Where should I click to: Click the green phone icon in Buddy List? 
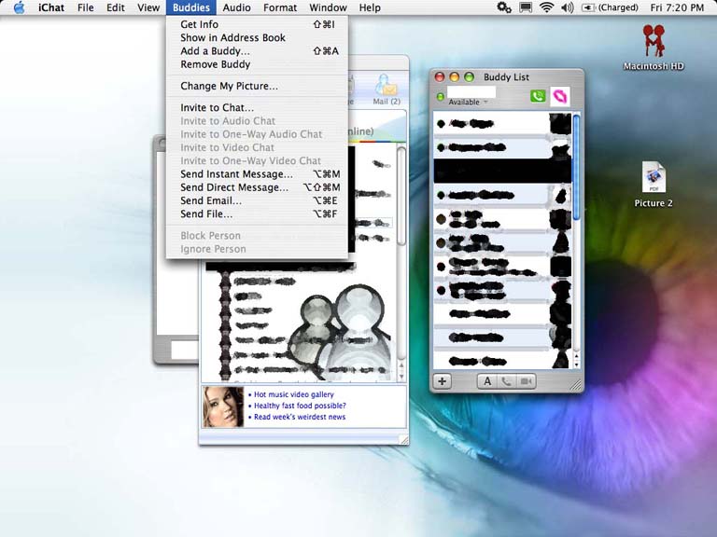tap(538, 96)
